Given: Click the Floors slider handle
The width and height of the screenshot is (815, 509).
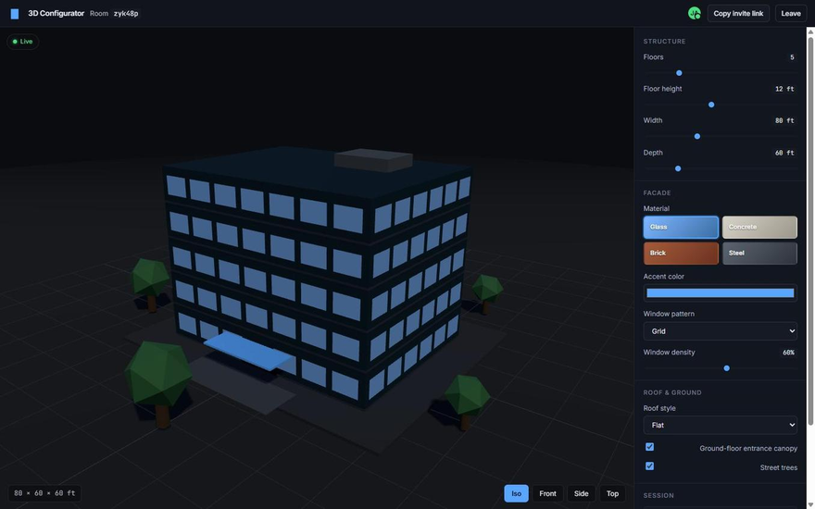Looking at the screenshot, I should (679, 73).
